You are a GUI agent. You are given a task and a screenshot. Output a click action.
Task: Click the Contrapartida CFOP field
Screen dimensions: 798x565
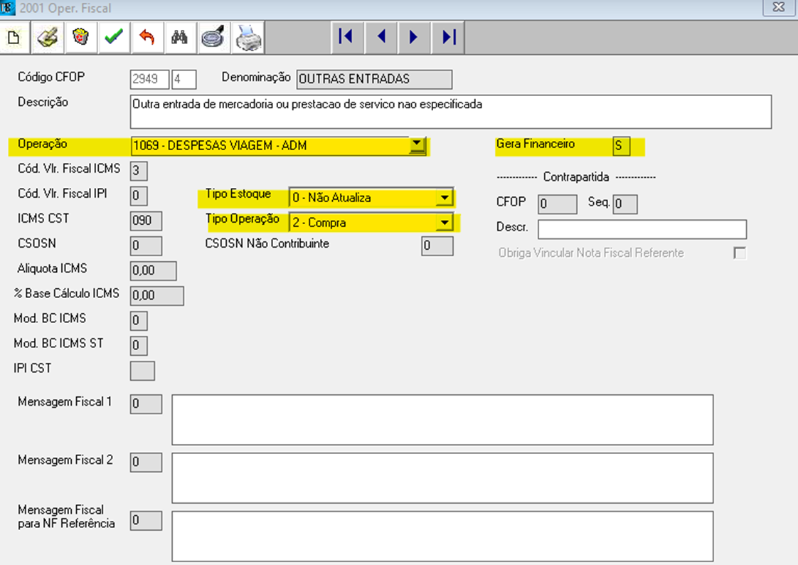coord(558,204)
